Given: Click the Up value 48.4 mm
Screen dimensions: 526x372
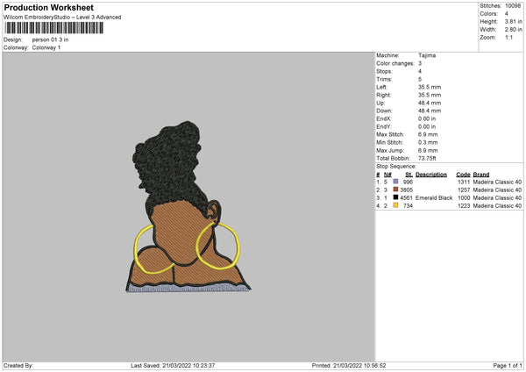Looking at the screenshot, I should tap(430, 103).
